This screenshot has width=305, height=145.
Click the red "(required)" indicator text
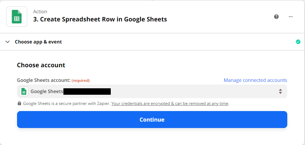pyautogui.click(x=80, y=80)
